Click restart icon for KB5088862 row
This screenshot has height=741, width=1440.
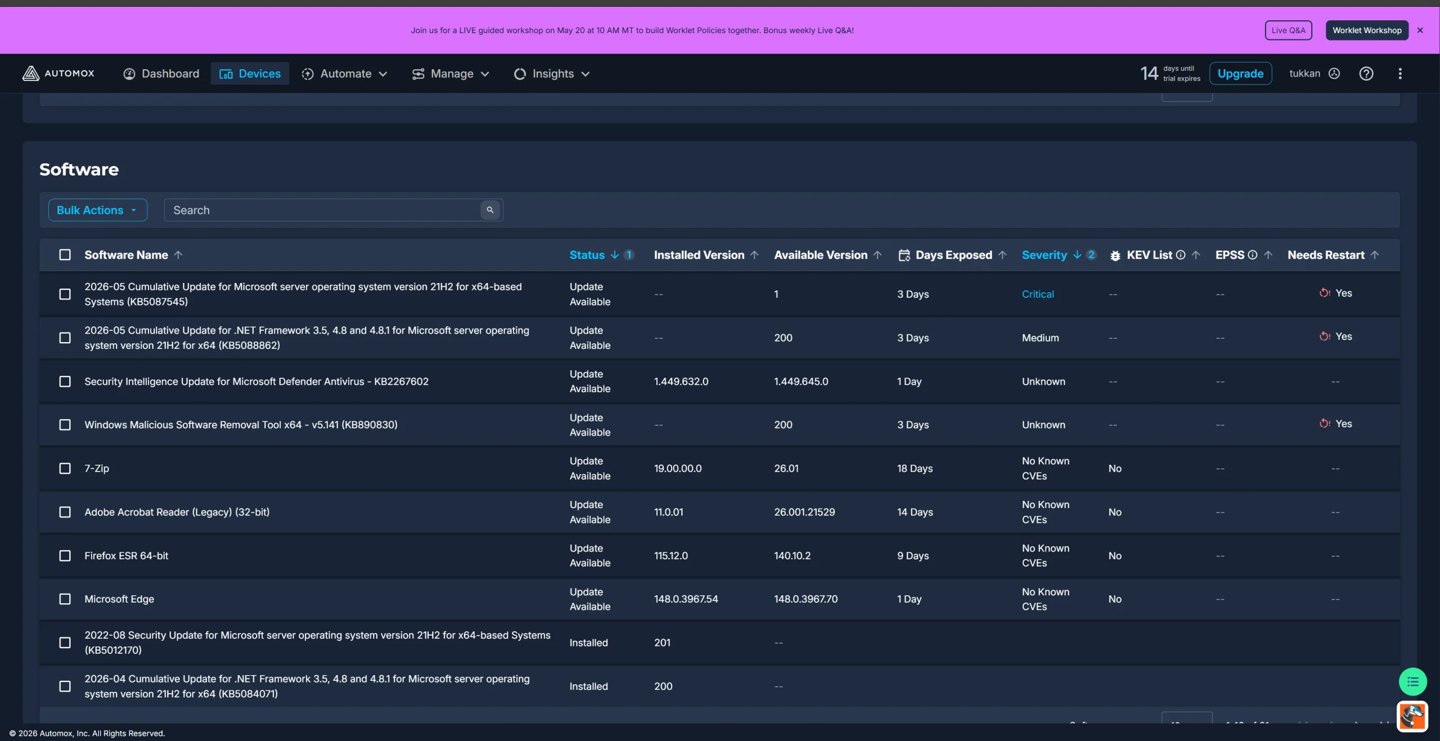(1325, 336)
